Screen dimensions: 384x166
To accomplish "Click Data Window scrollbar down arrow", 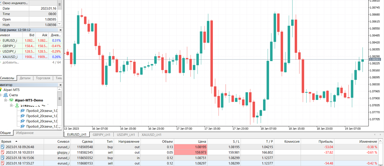I will click(x=60, y=23).
